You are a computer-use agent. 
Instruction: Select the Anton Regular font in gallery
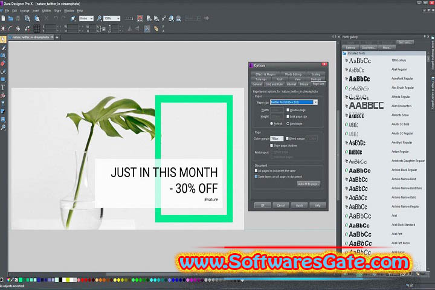click(x=384, y=152)
